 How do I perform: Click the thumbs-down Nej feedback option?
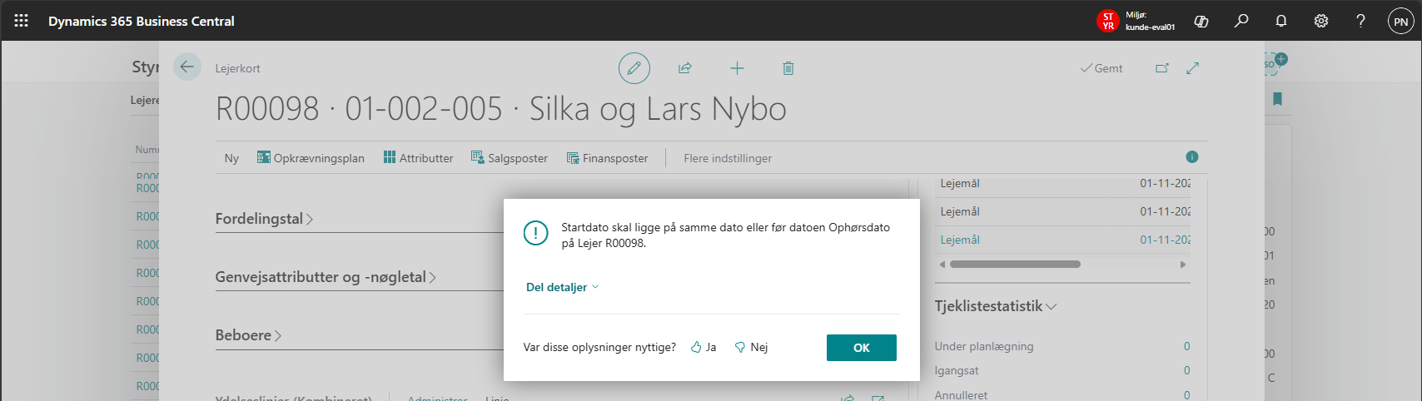[751, 348]
